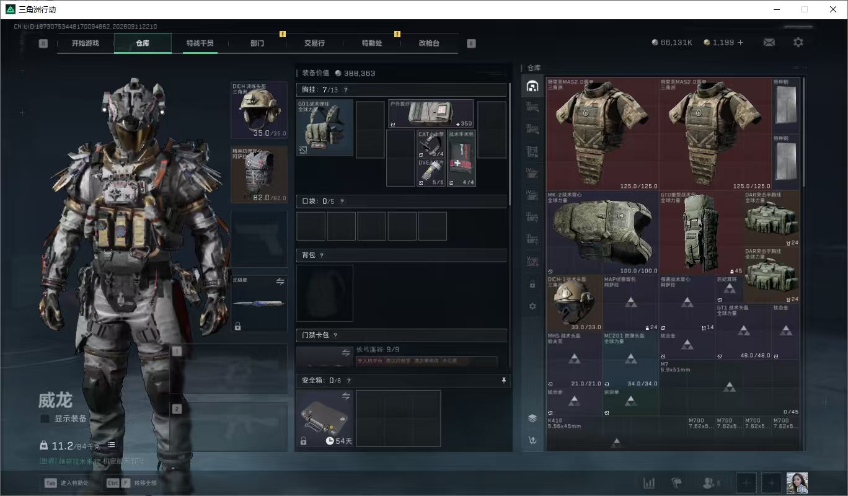Open the 交易行 tab
The image size is (848, 496).
point(314,43)
